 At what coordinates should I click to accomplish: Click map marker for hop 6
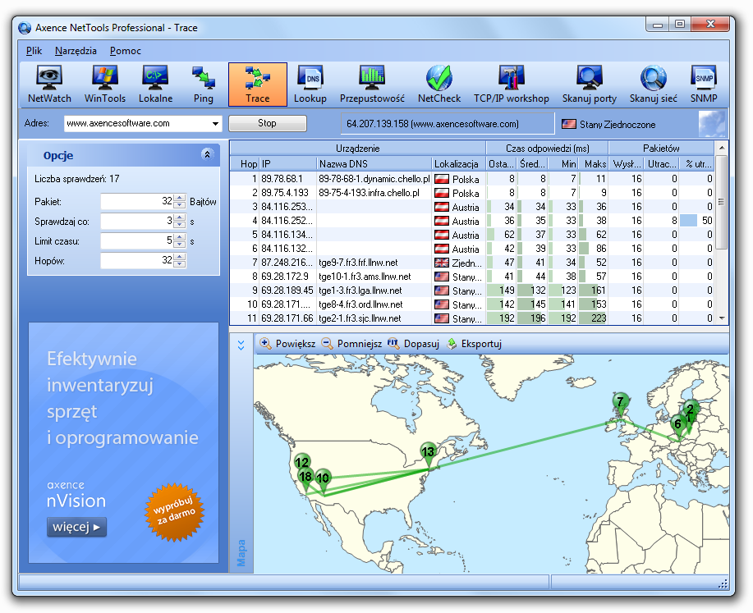(x=677, y=426)
